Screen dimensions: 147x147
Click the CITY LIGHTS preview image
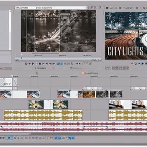[x=126, y=36]
